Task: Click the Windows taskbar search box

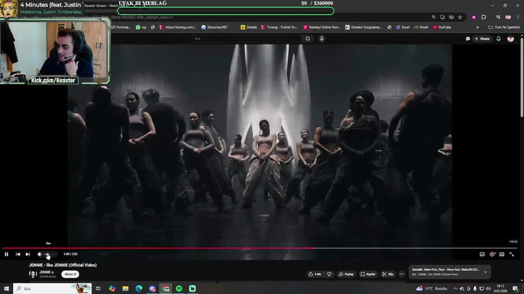Action: click(x=52, y=289)
